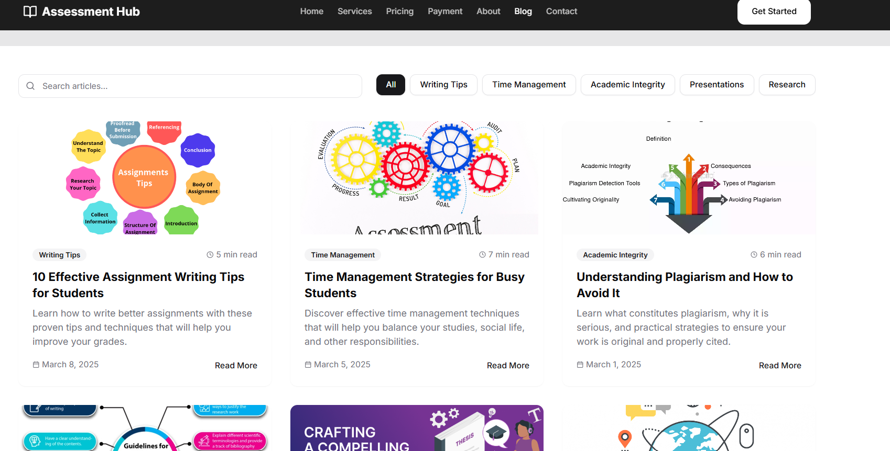Click the clock icon beside 5 min read

pos(210,255)
